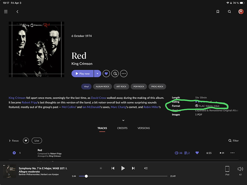This screenshot has height=185, width=247.
Task: Open the track Filter search
Action: [234, 141]
